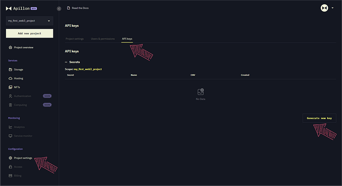Click the Apillon logo icon

[9, 9]
